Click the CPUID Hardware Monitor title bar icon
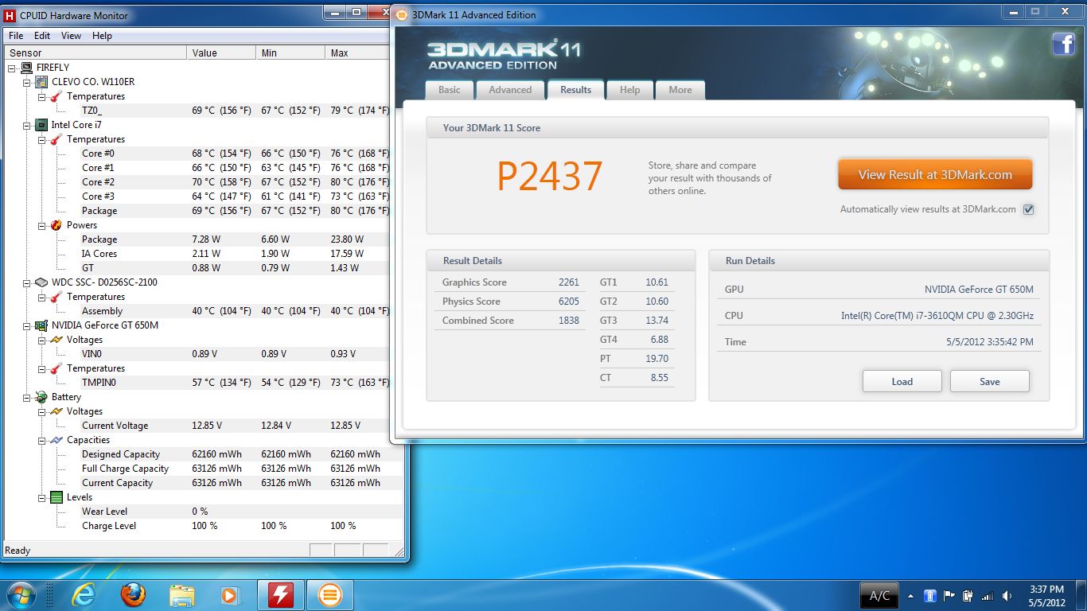The height and width of the screenshot is (611, 1087). 10,15
